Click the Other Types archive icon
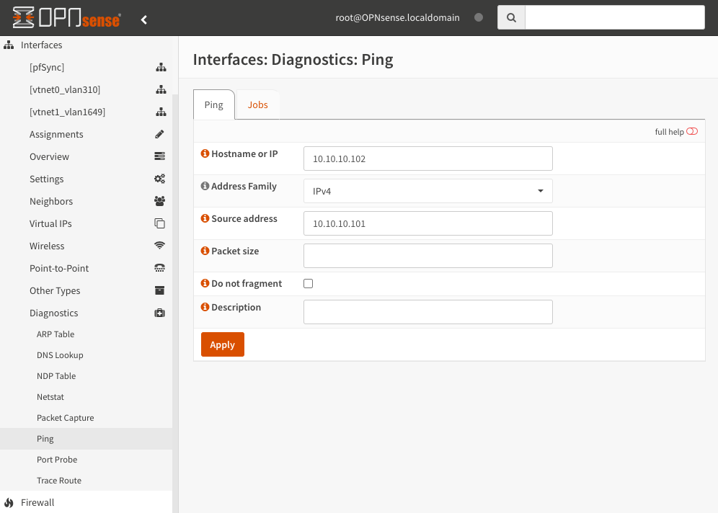This screenshot has width=718, height=513. click(159, 290)
